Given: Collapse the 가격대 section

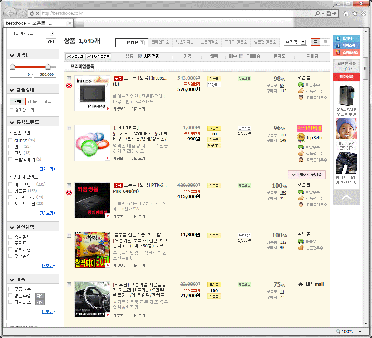Looking at the screenshot, I should (x=12, y=55).
